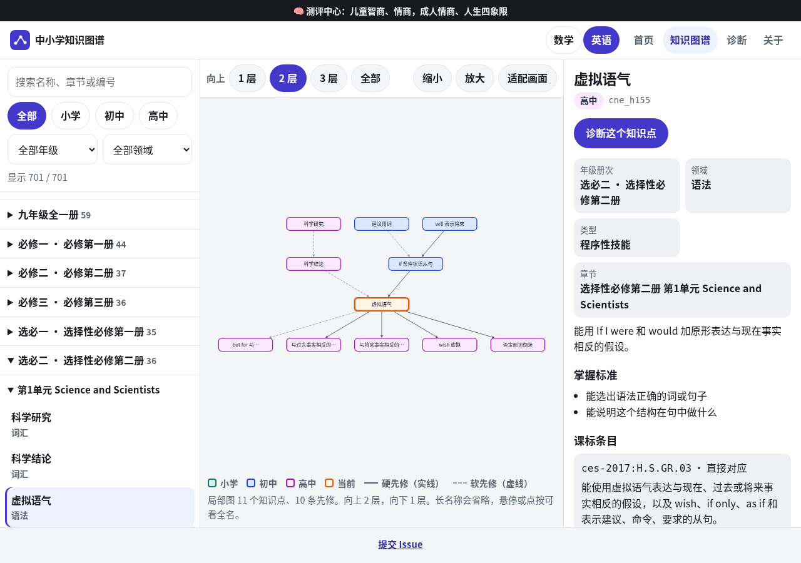Collapse 第1单元 Science and Scientists section
The image size is (801, 563).
(99, 390)
